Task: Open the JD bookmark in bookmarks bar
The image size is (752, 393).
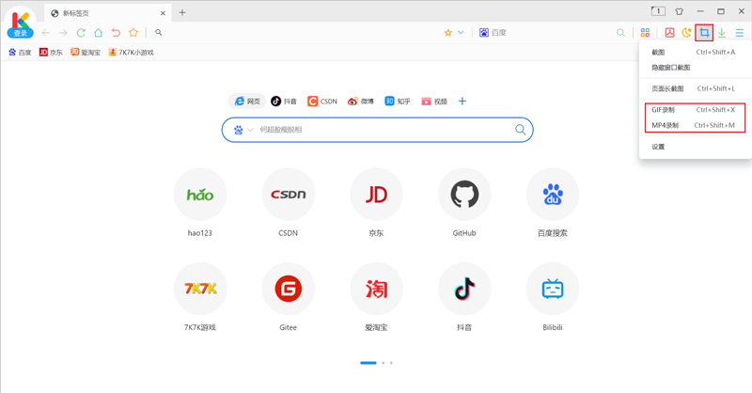Action: pos(51,53)
